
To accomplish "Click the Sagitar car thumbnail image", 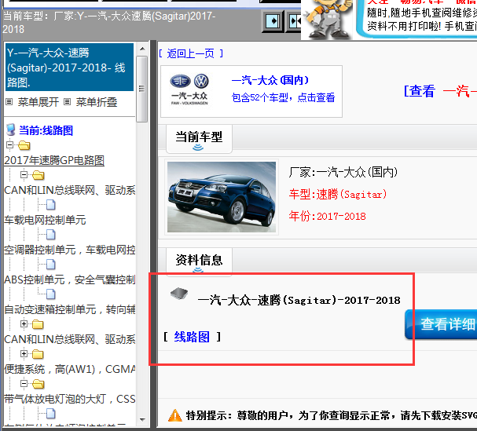I will [222, 197].
